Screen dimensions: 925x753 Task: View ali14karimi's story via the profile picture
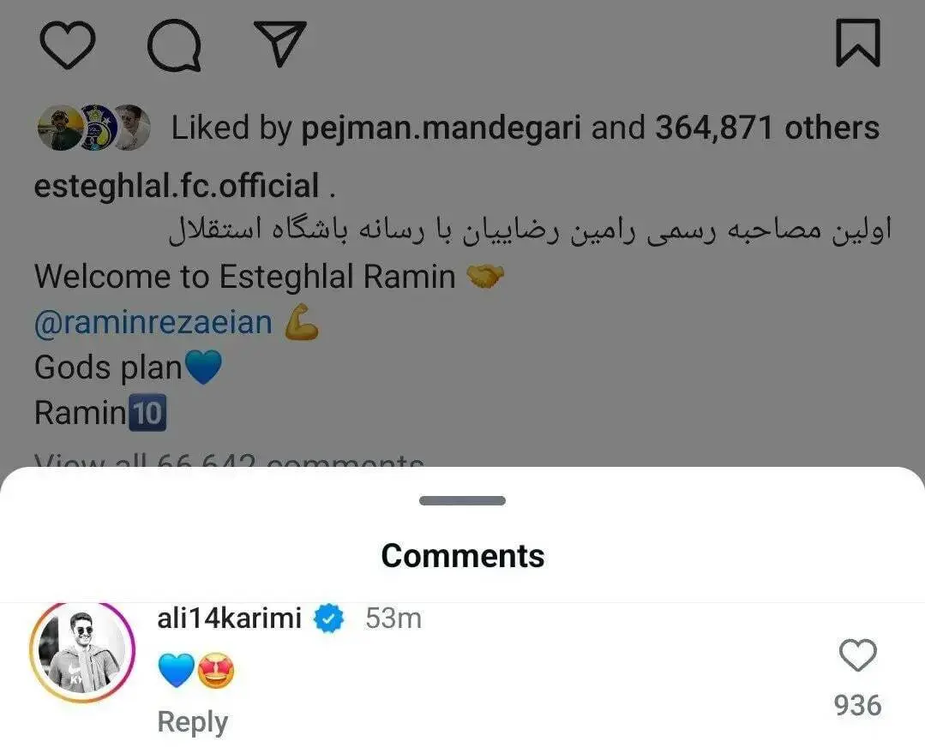pos(82,651)
